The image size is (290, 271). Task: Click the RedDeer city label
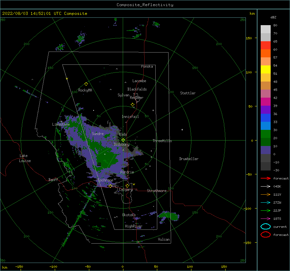[137, 98]
